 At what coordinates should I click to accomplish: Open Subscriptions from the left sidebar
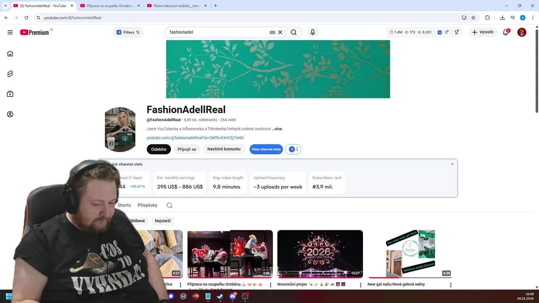(10, 94)
